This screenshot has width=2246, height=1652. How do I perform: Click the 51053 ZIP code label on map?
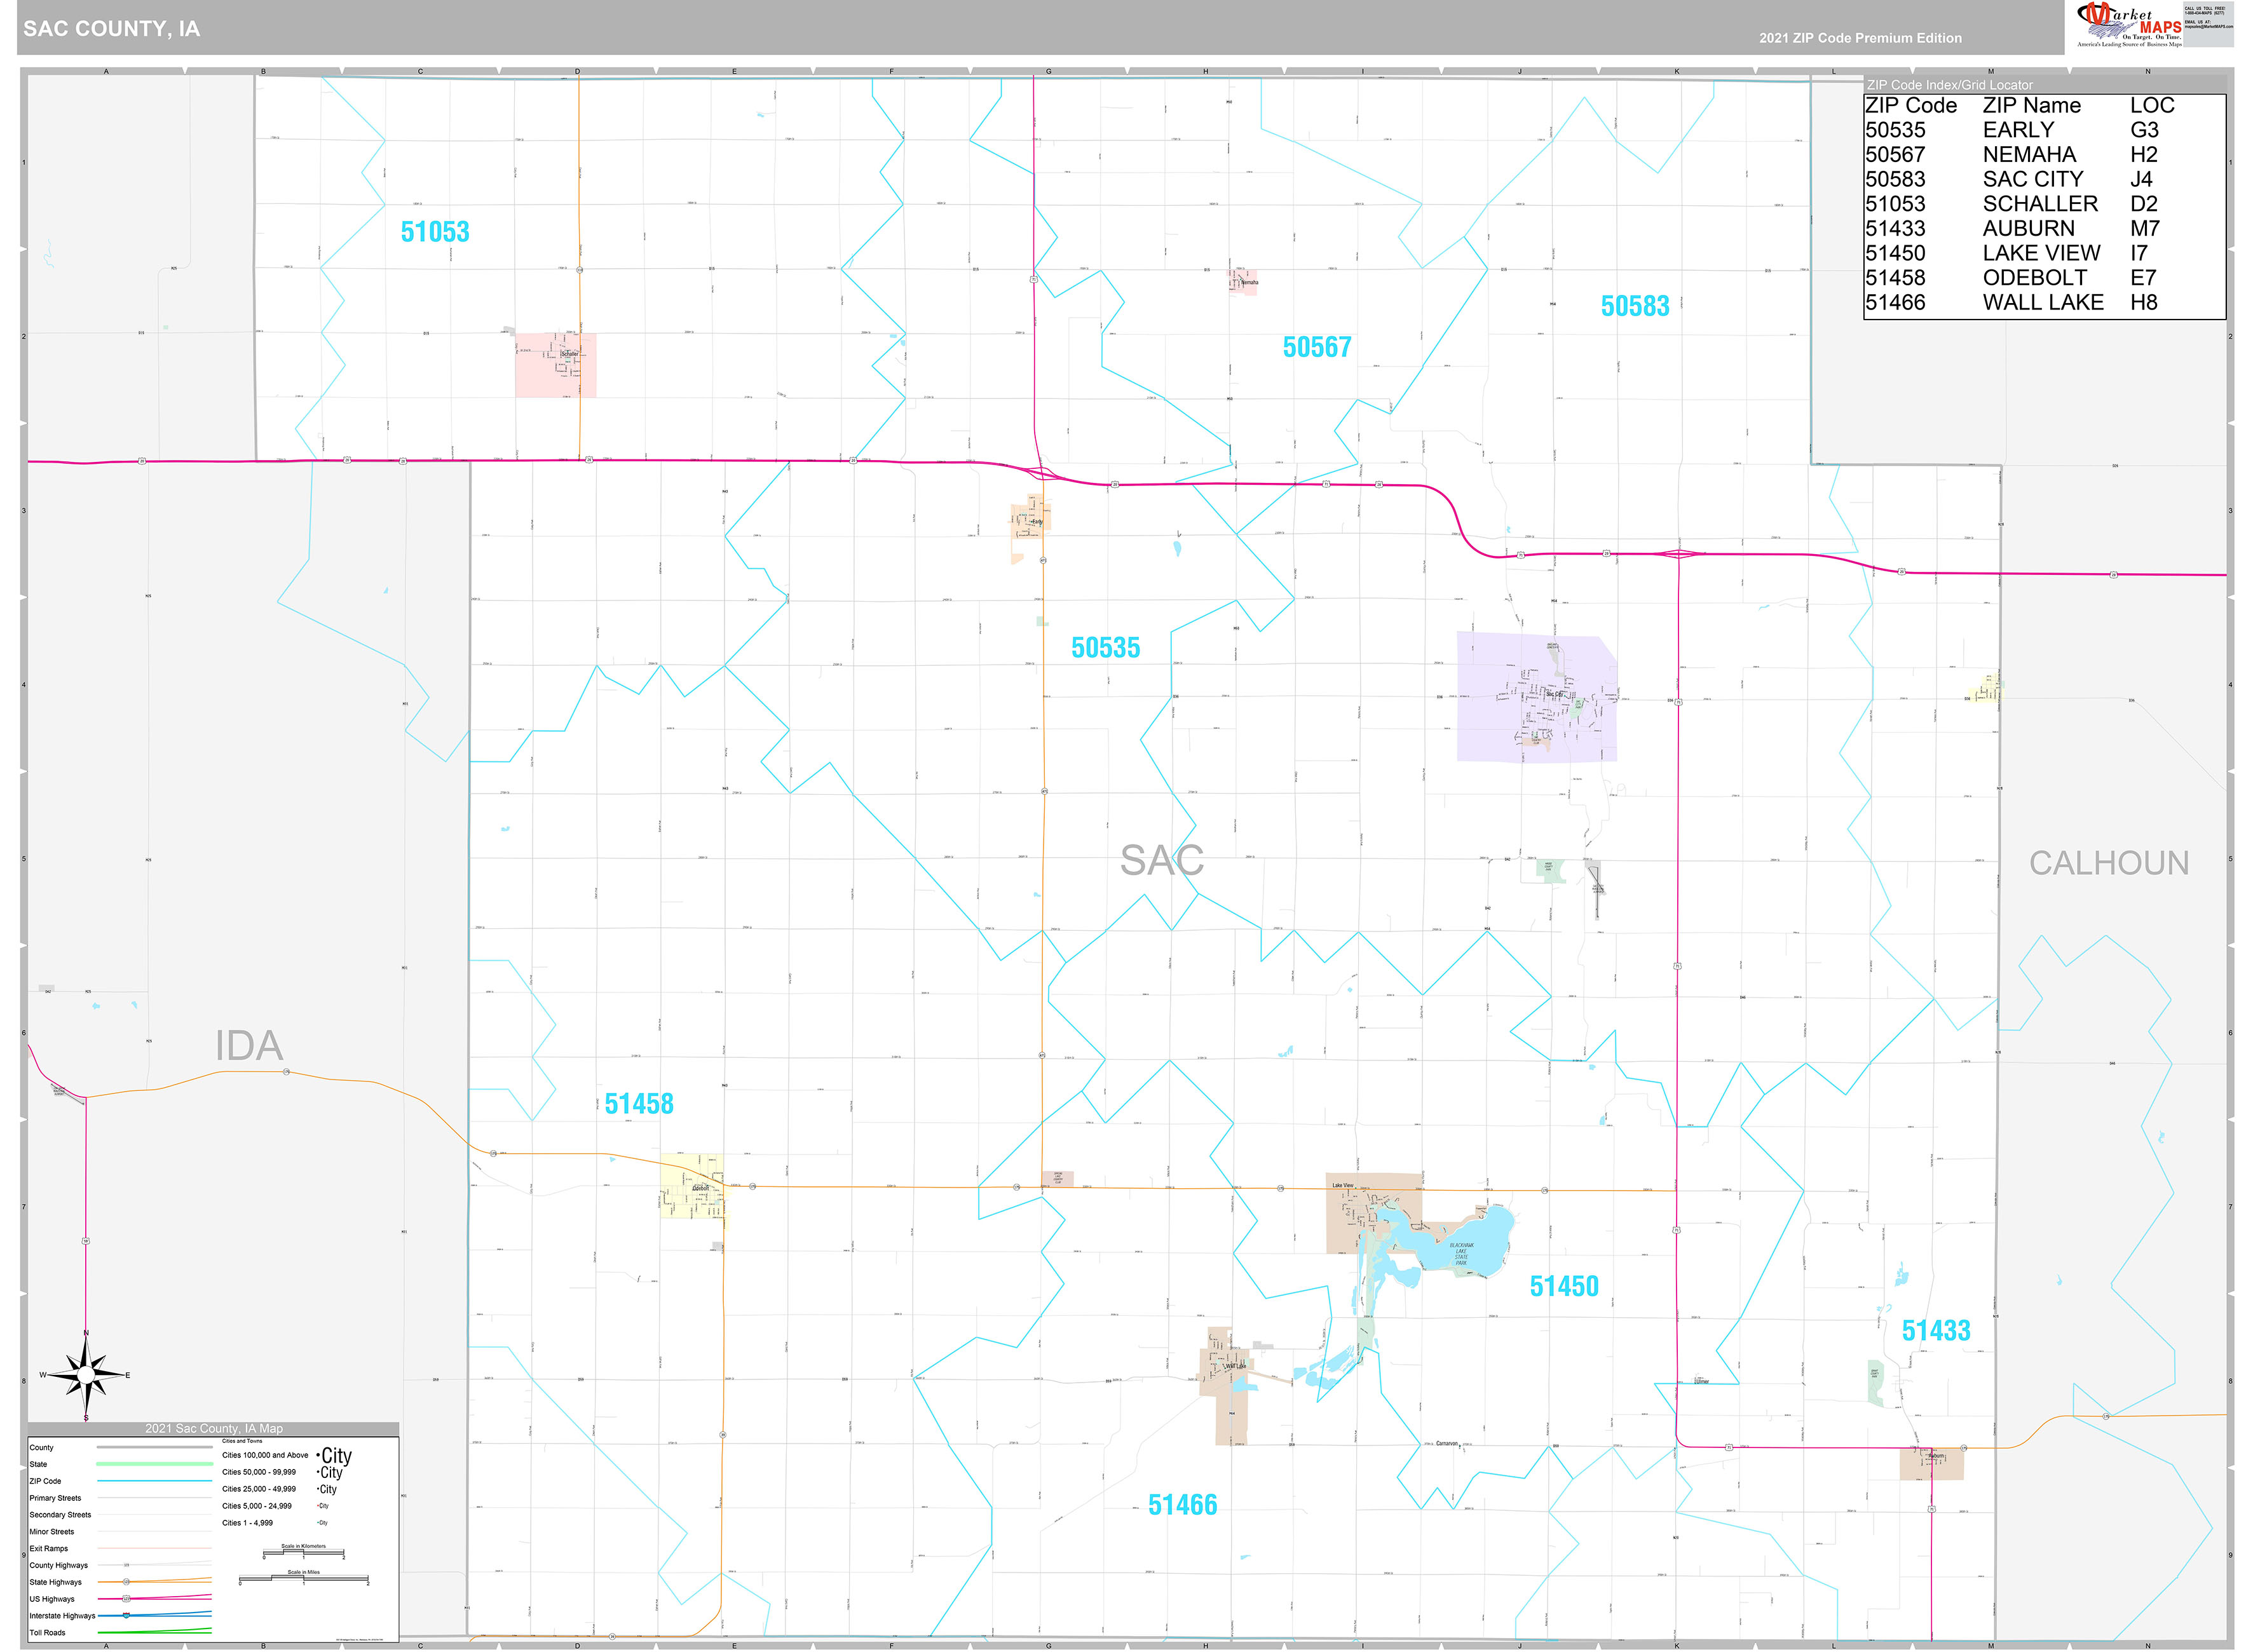point(435,232)
